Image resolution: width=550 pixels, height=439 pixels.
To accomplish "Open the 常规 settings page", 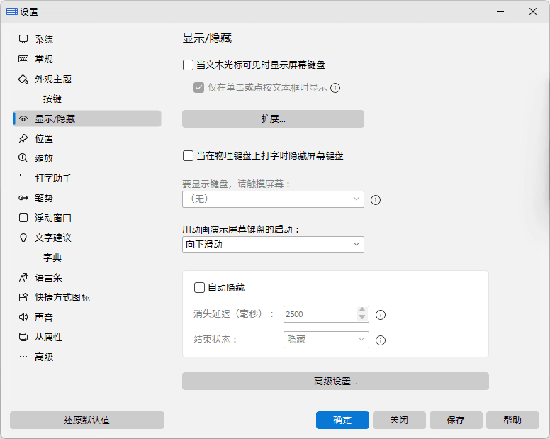I will [x=86, y=59].
